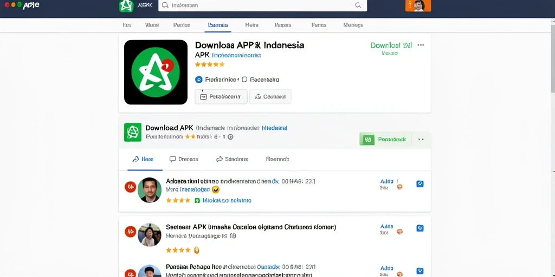
Task: Open the three-dot menu beside the green Download link
Action: (x=421, y=45)
